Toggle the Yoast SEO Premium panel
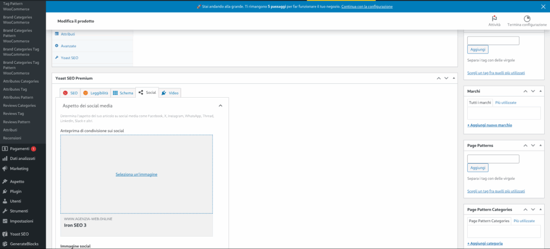This screenshot has height=249, width=550. tap(454, 78)
